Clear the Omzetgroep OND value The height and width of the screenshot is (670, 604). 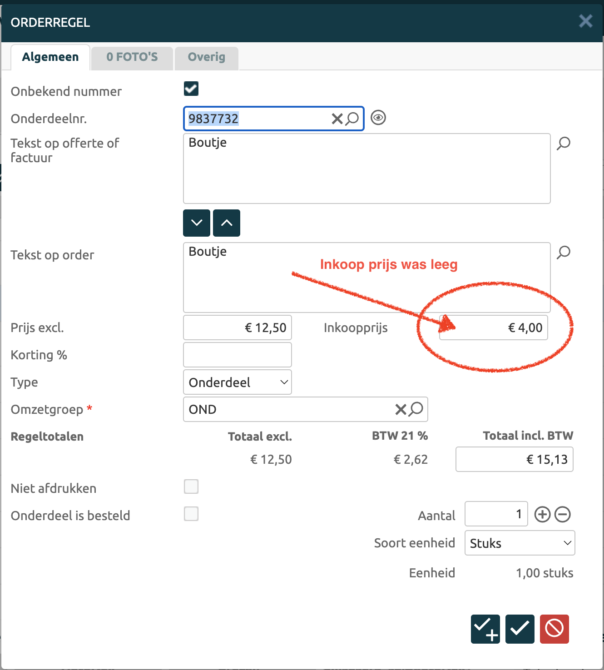coord(401,410)
